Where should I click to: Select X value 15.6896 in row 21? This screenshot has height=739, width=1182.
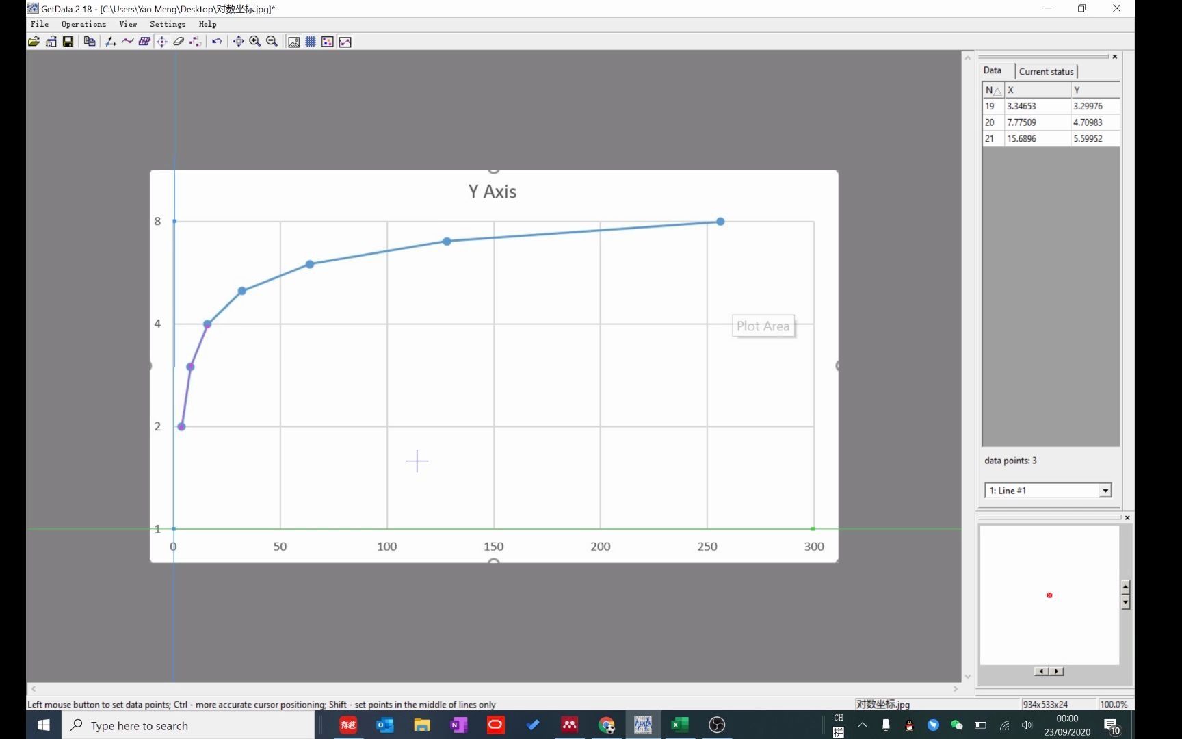[x=1037, y=139]
